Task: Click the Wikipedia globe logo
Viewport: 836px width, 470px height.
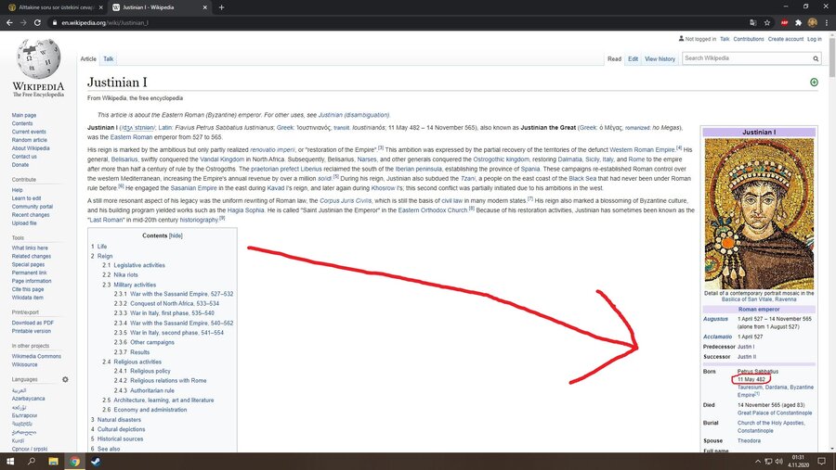Action: pyautogui.click(x=38, y=59)
